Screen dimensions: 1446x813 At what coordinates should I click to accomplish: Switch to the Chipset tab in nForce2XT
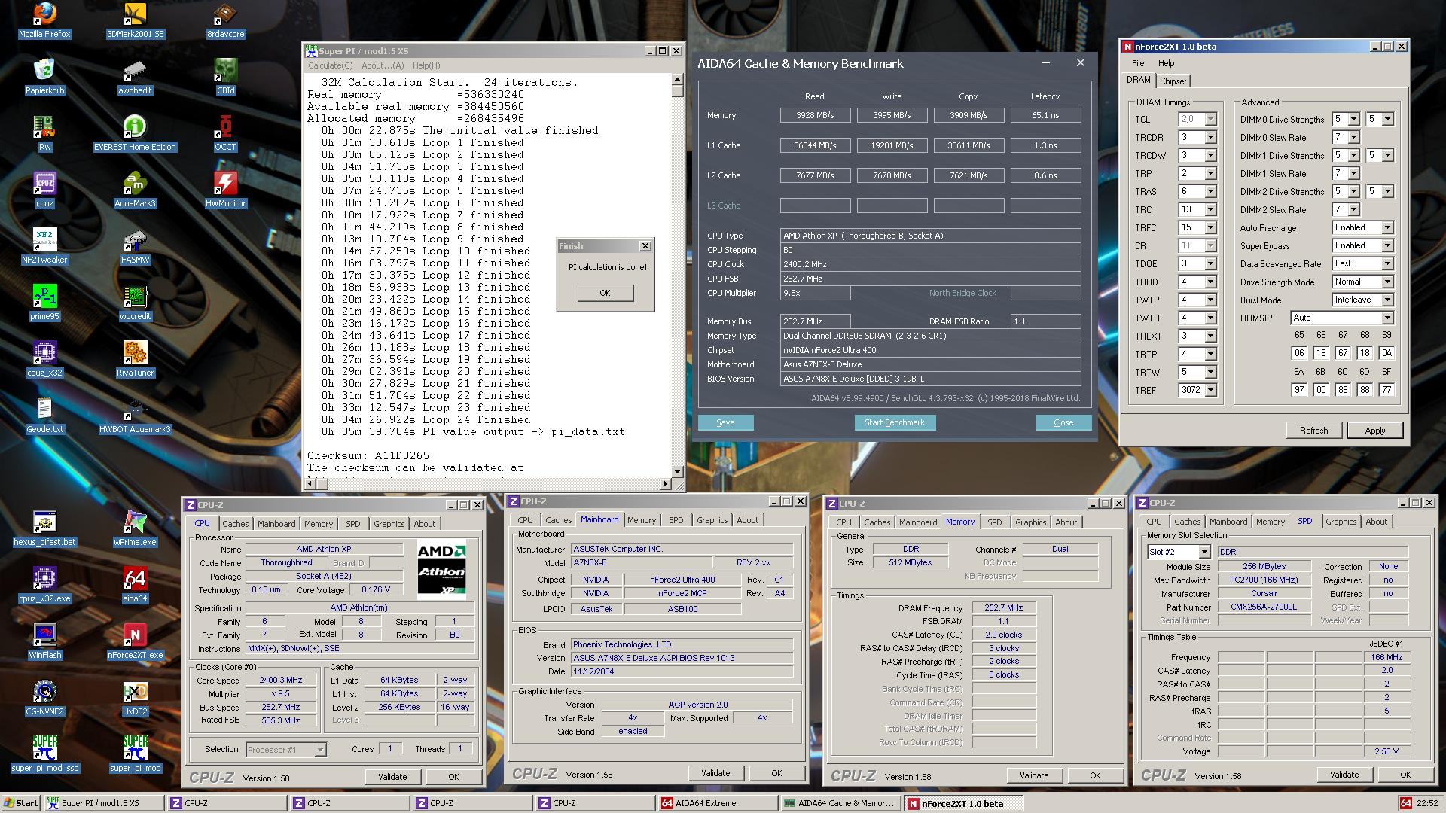[x=1173, y=81]
